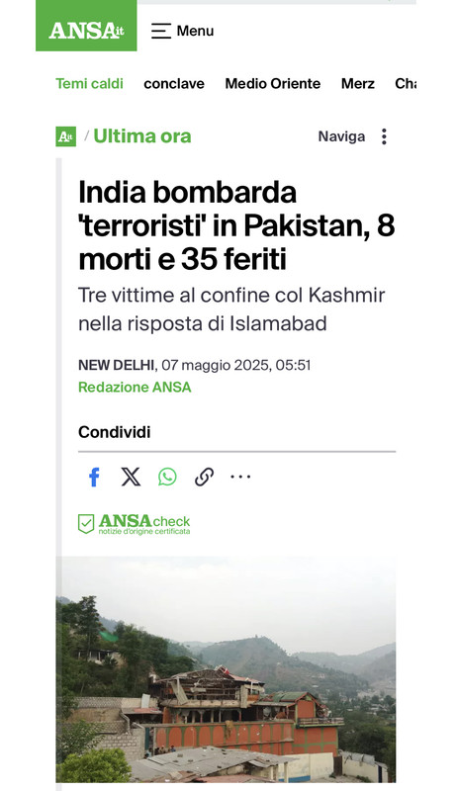Click the ANSA.it logo
Viewport: 456px width, 791px height.
(86, 26)
